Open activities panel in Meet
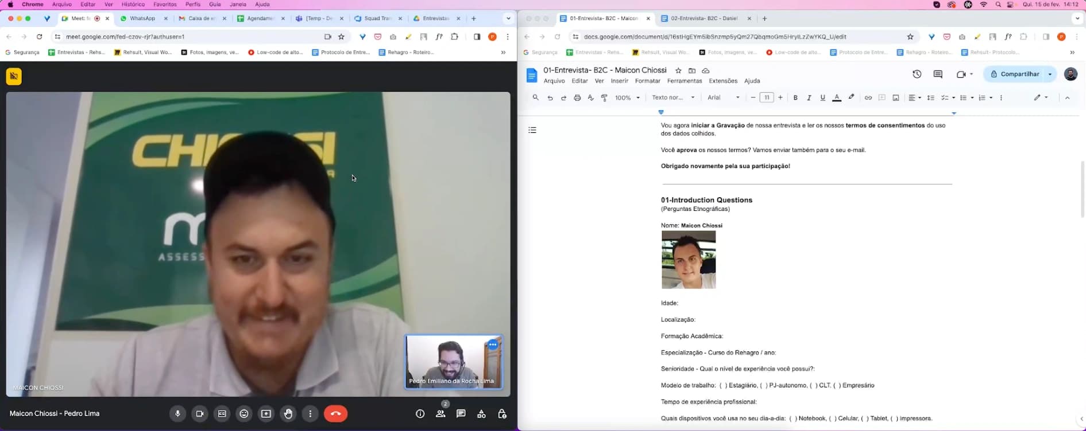 [481, 414]
